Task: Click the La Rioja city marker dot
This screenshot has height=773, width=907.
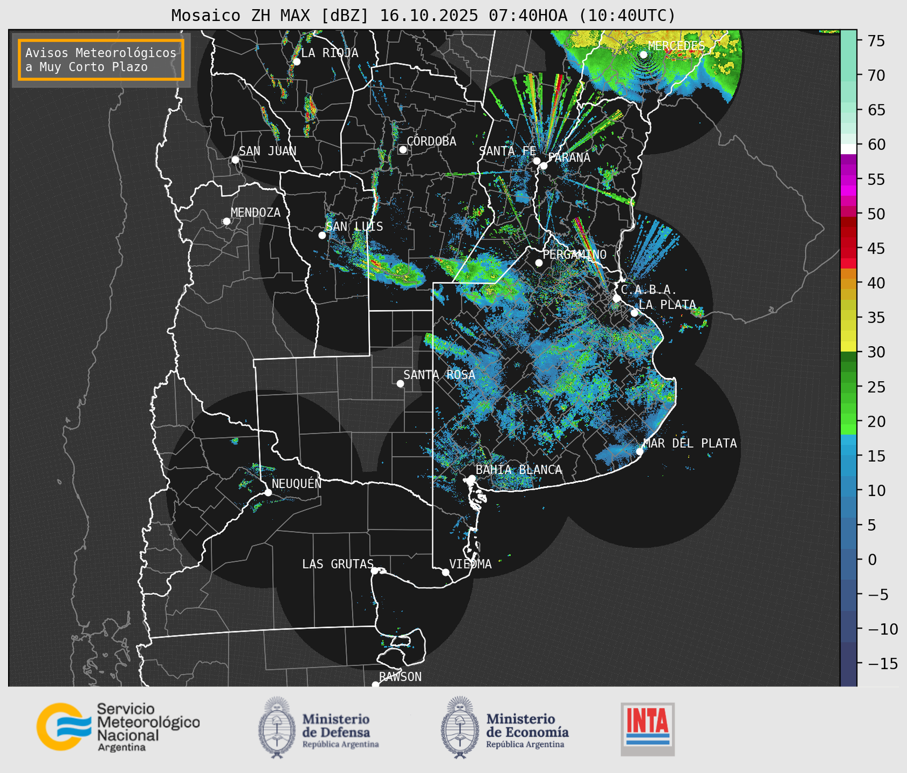Action: tap(296, 62)
